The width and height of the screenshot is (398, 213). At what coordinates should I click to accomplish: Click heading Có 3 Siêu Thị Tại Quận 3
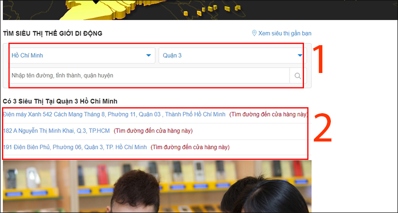tap(60, 101)
